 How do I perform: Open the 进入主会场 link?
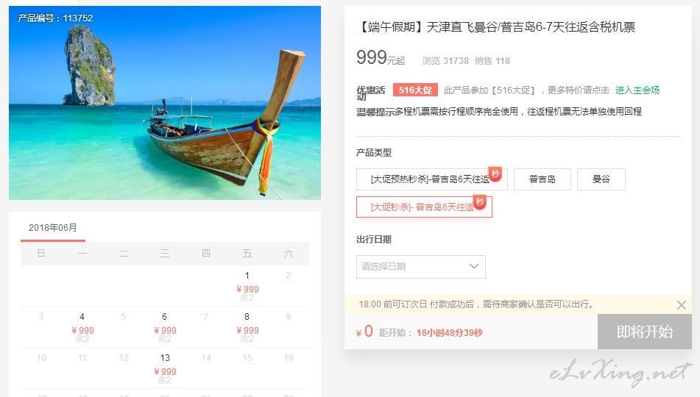637,90
